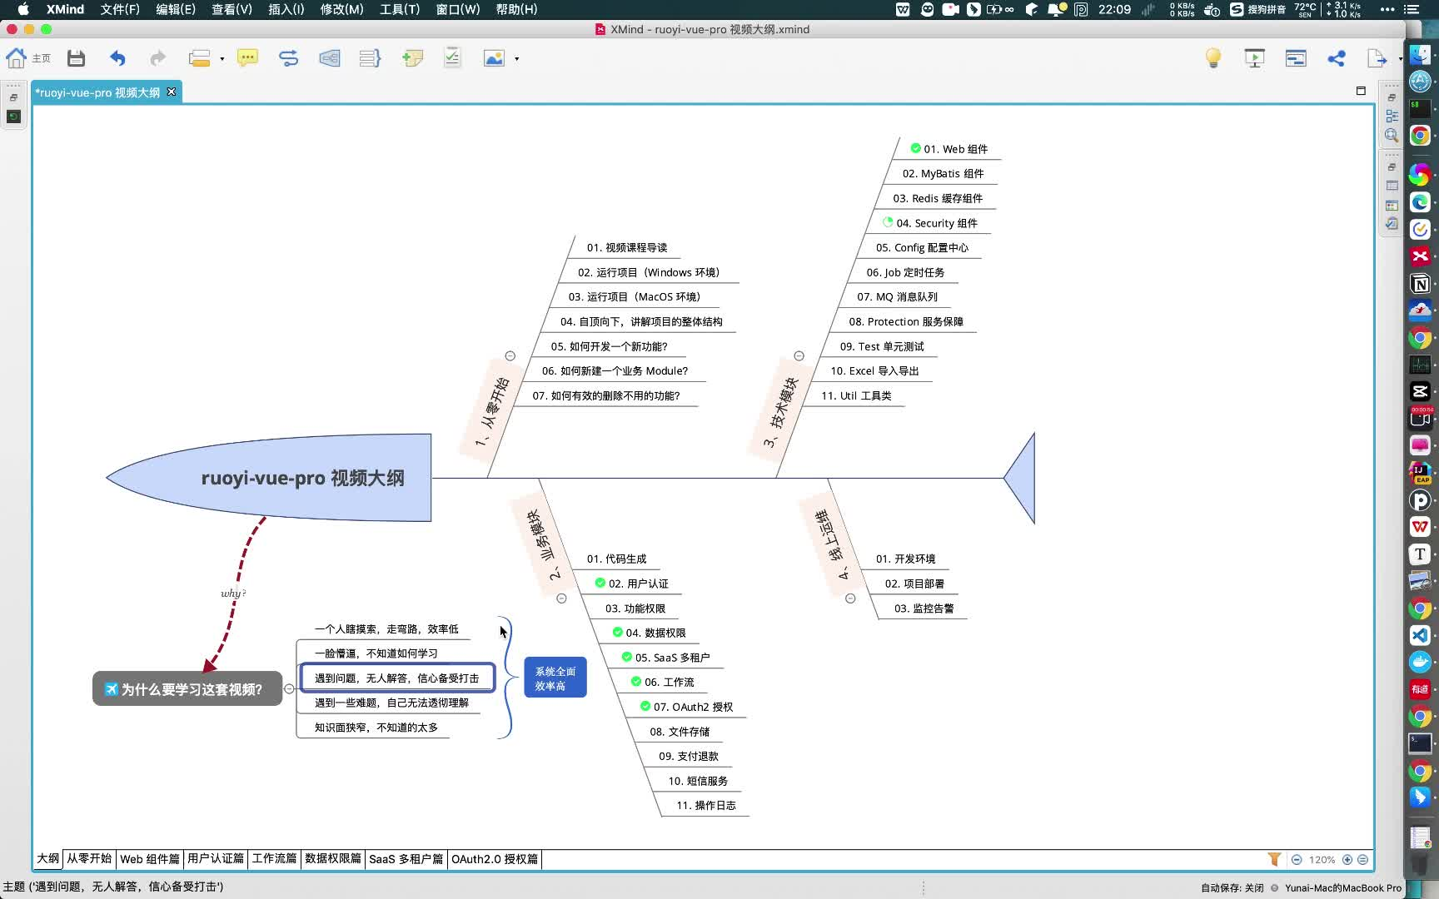Toggle the green check marker on 07. OAuth2 授权

pyautogui.click(x=645, y=706)
